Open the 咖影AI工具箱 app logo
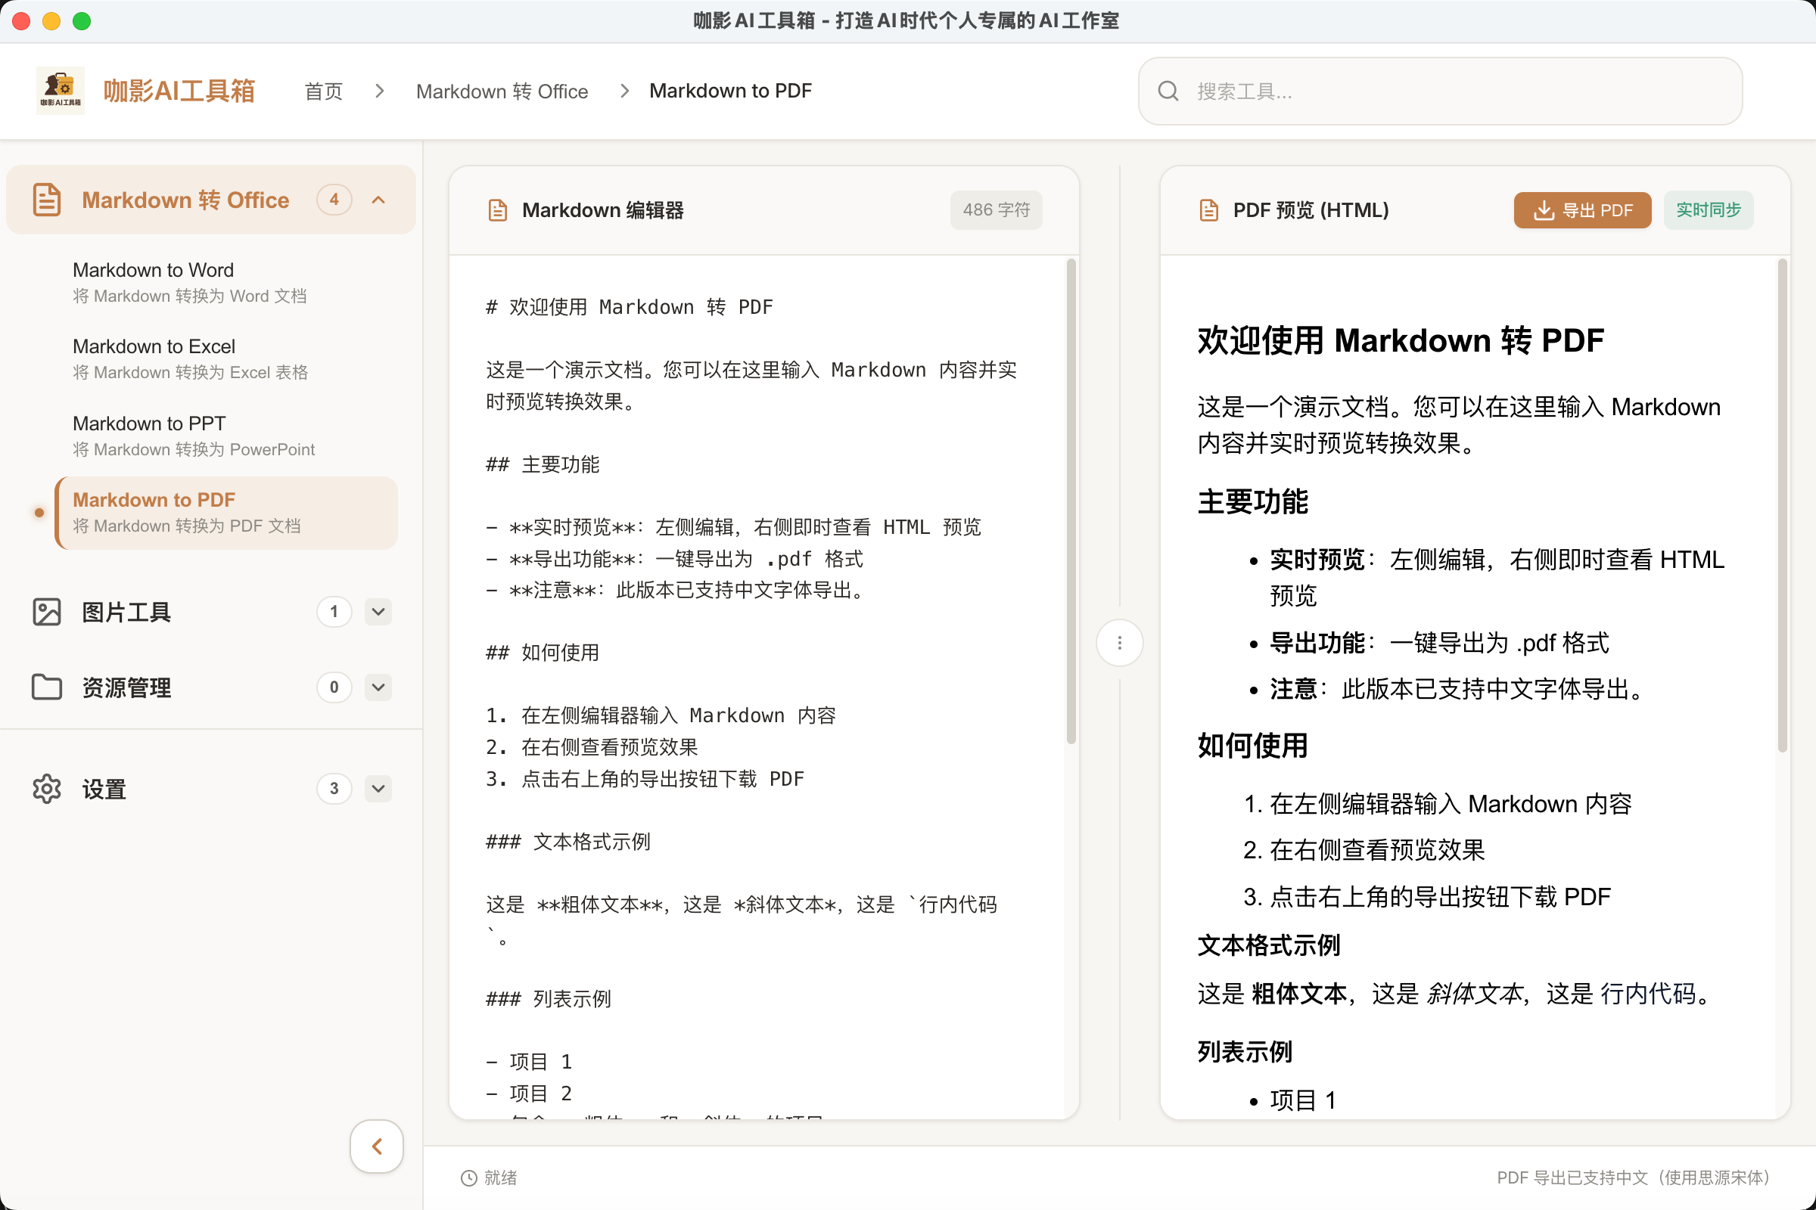This screenshot has width=1816, height=1210. [x=61, y=90]
